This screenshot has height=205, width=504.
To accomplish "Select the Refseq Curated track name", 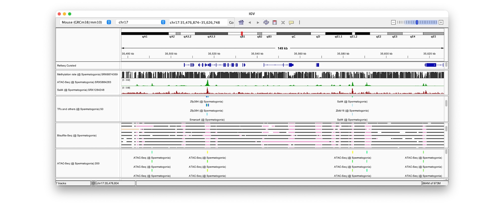I will [x=67, y=66].
